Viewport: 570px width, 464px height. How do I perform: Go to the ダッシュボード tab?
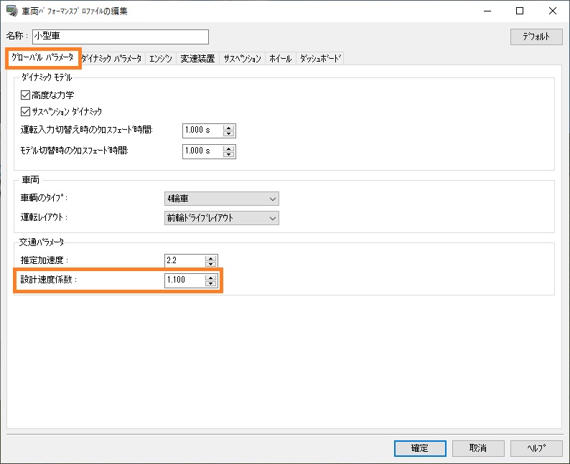[x=320, y=59]
